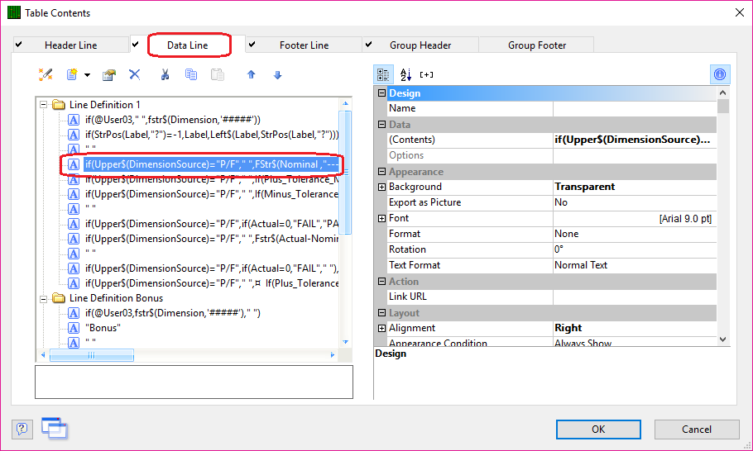Click A icon of the ¤ If(Plus_Tolerance row
The width and height of the screenshot is (753, 451).
click(74, 283)
